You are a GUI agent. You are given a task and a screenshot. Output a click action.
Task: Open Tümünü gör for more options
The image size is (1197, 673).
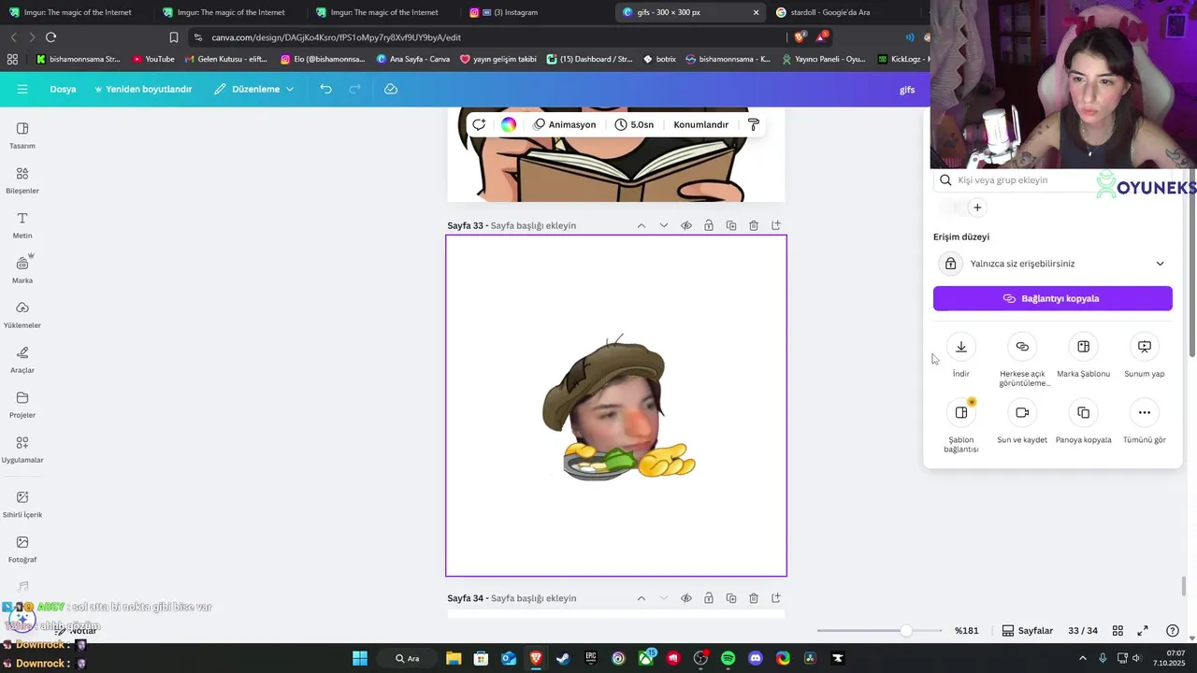coord(1145,422)
